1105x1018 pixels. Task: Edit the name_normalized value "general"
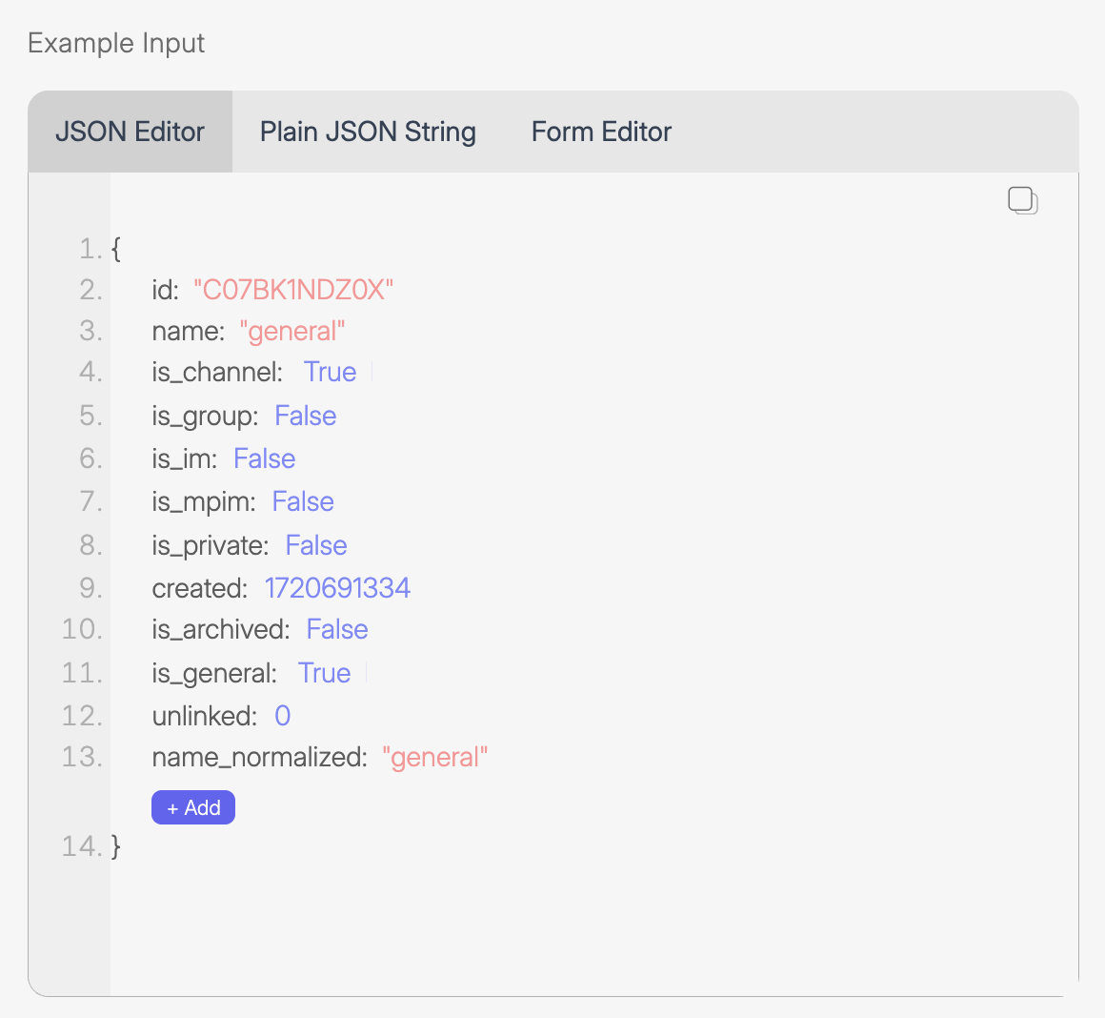[435, 758]
